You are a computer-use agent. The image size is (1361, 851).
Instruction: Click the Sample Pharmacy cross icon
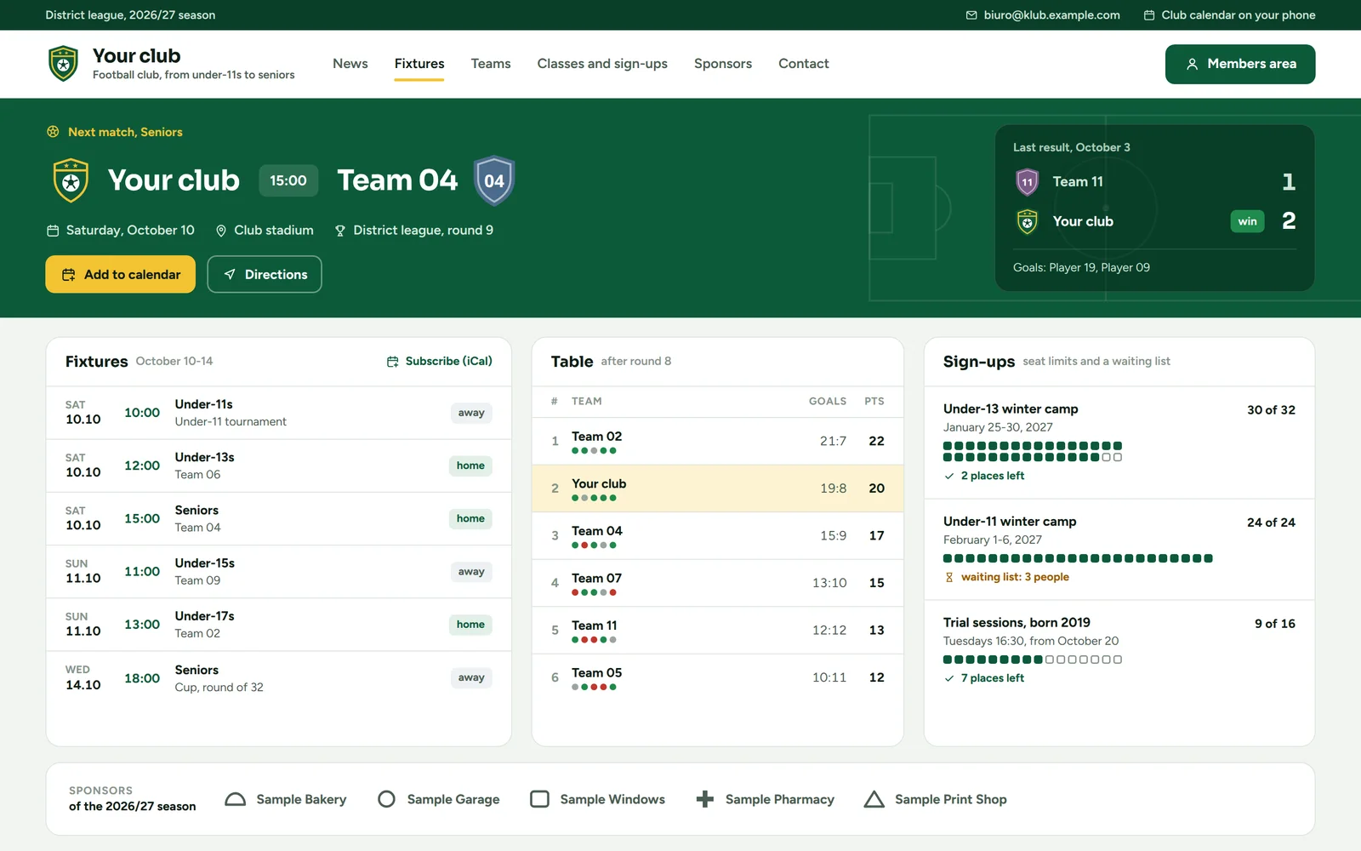click(705, 799)
